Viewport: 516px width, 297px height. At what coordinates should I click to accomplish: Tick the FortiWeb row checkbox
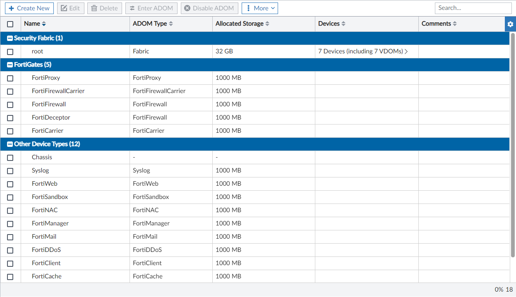click(10, 184)
